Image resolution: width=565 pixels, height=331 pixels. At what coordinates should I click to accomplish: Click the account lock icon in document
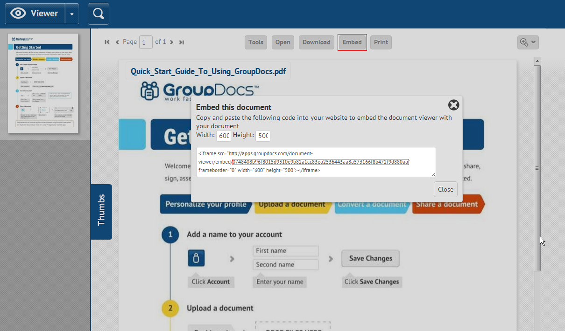(x=196, y=258)
